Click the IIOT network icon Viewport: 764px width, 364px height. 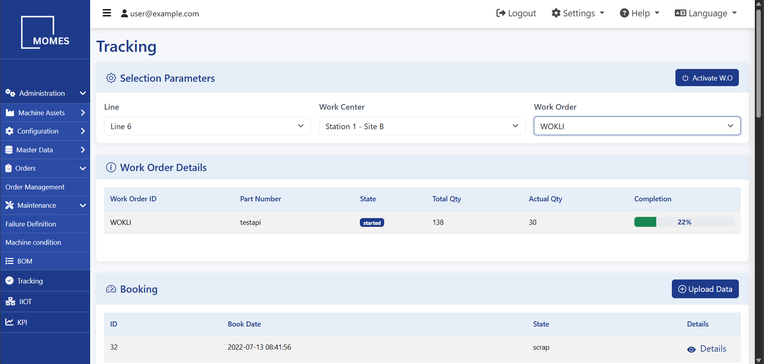(x=10, y=302)
